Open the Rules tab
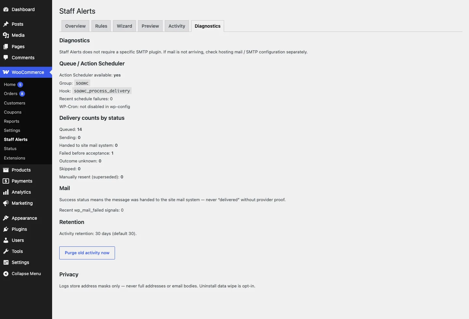Screen dimensions: 469x319 (x=101, y=26)
